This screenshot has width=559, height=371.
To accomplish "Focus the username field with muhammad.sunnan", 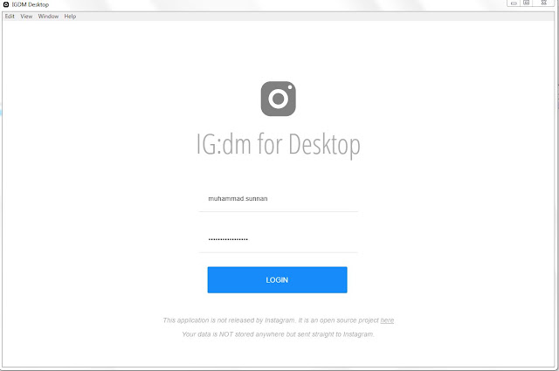I will (278, 199).
